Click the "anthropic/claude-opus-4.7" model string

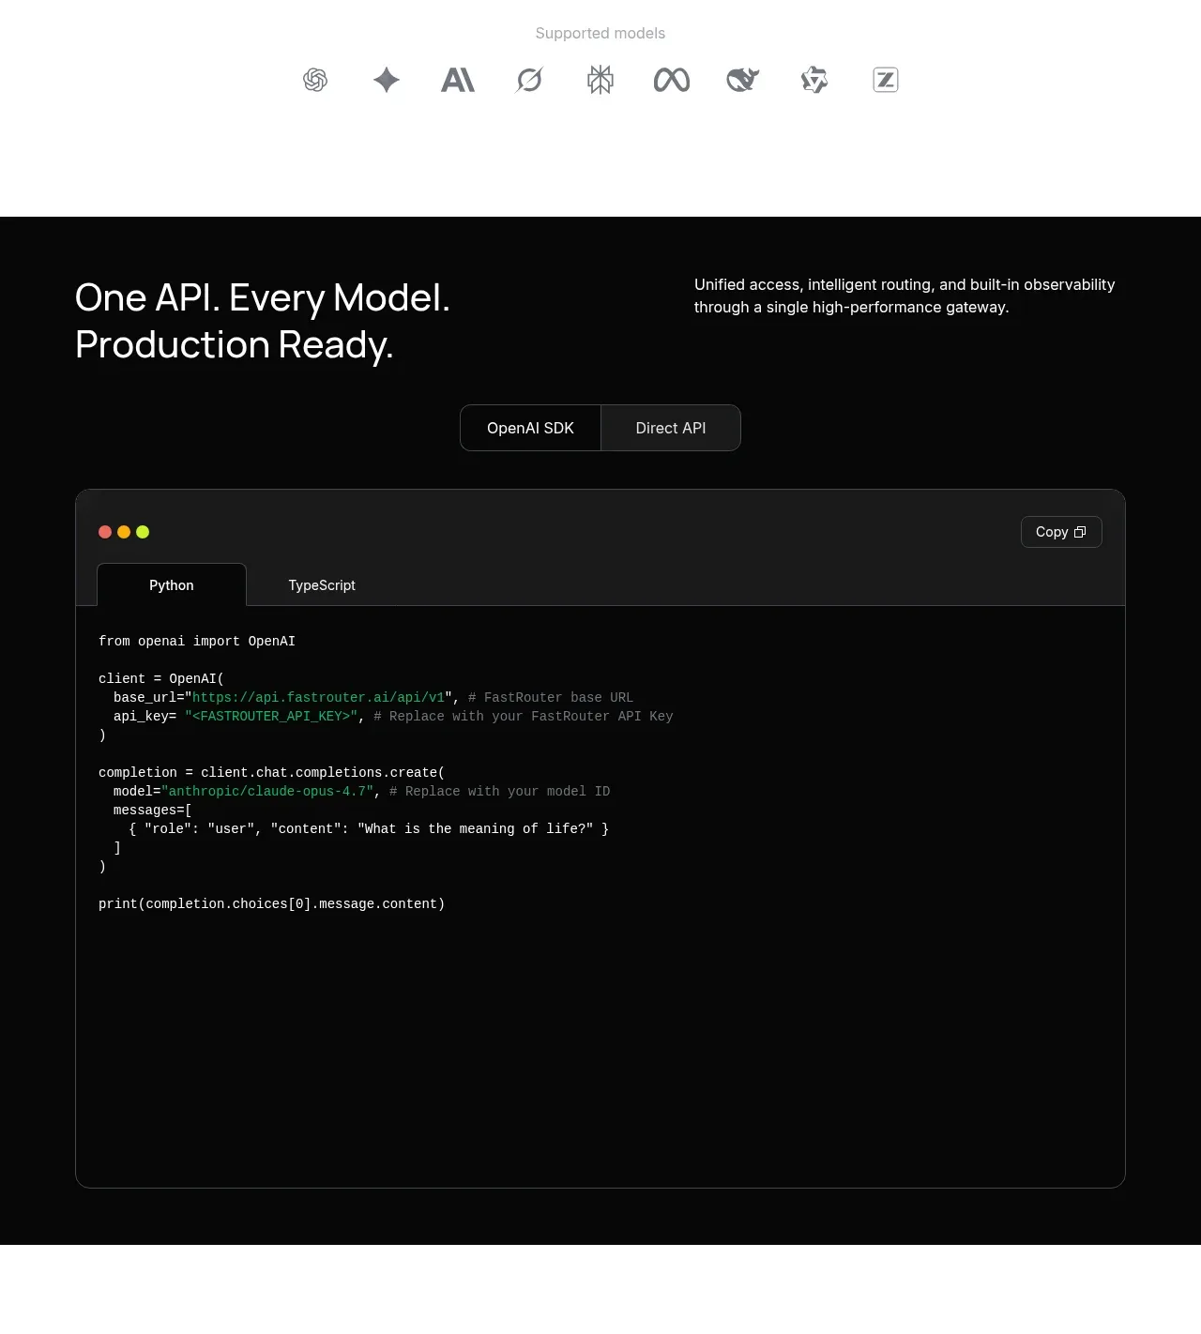(x=267, y=791)
